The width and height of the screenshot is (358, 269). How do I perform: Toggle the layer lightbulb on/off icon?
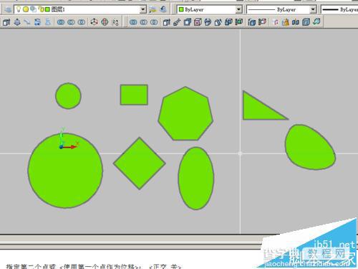click(x=19, y=9)
